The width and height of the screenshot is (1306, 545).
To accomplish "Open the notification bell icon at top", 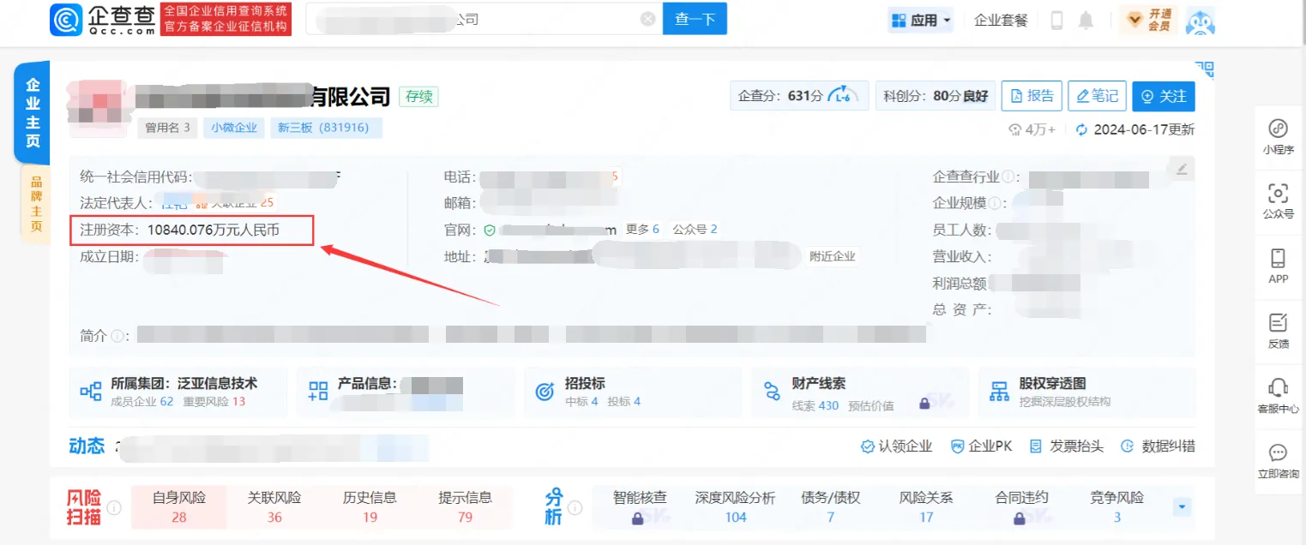I will (x=1086, y=19).
